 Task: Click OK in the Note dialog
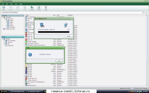tap(59, 61)
